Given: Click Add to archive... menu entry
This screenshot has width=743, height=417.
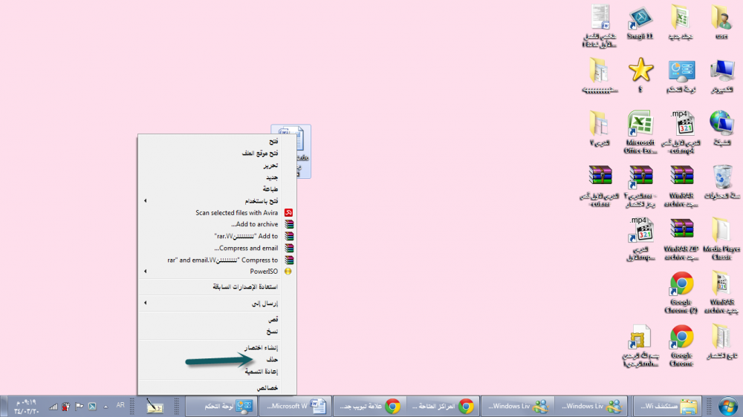Looking at the screenshot, I should 254,224.
